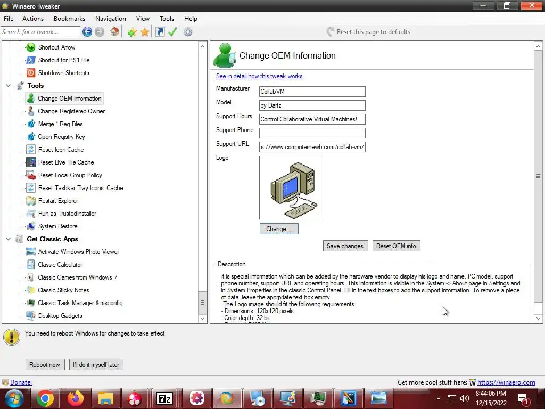
Task: Click right panel scroll down arrow
Action: (539, 318)
